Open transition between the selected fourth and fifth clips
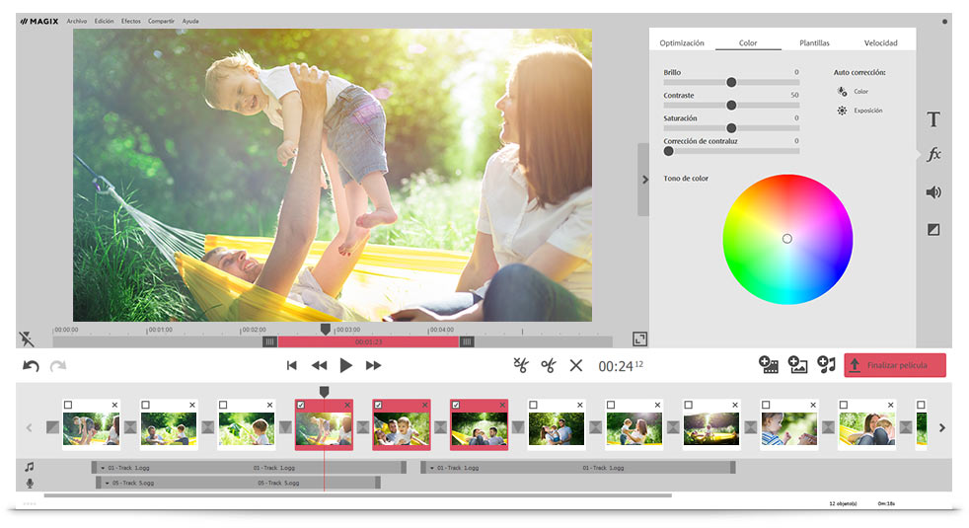Viewport: 969px width, 528px height. (363, 427)
